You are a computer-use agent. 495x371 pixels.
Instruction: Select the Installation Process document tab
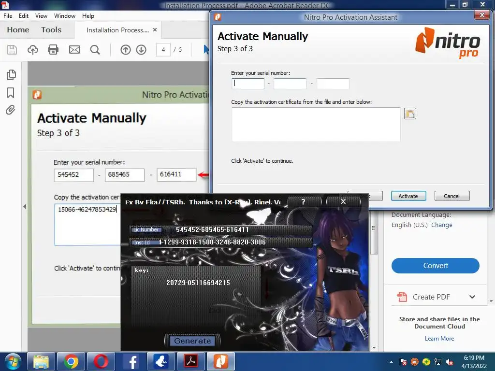click(x=117, y=30)
